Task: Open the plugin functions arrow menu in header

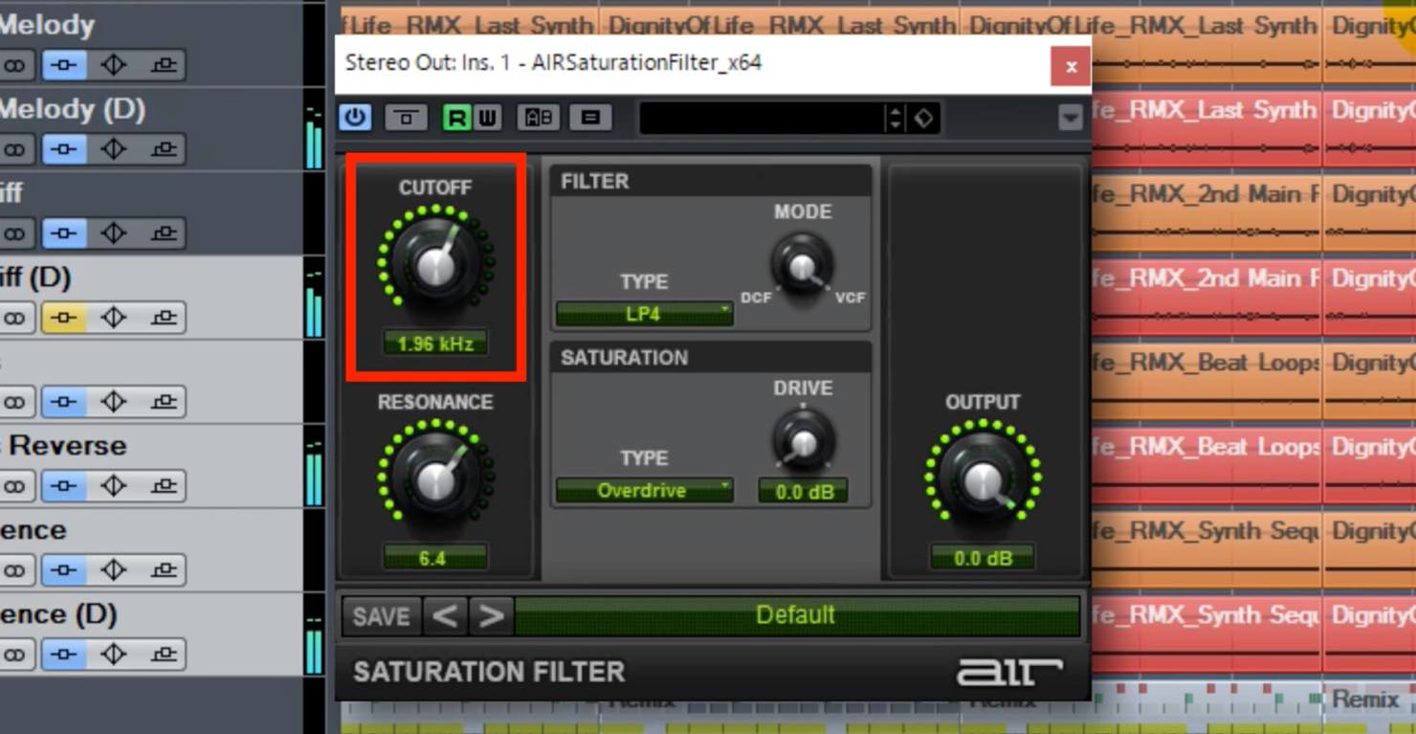Action: pyautogui.click(x=1070, y=118)
